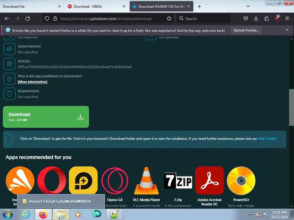Click the page vertical scrollbar thumb

[291, 107]
